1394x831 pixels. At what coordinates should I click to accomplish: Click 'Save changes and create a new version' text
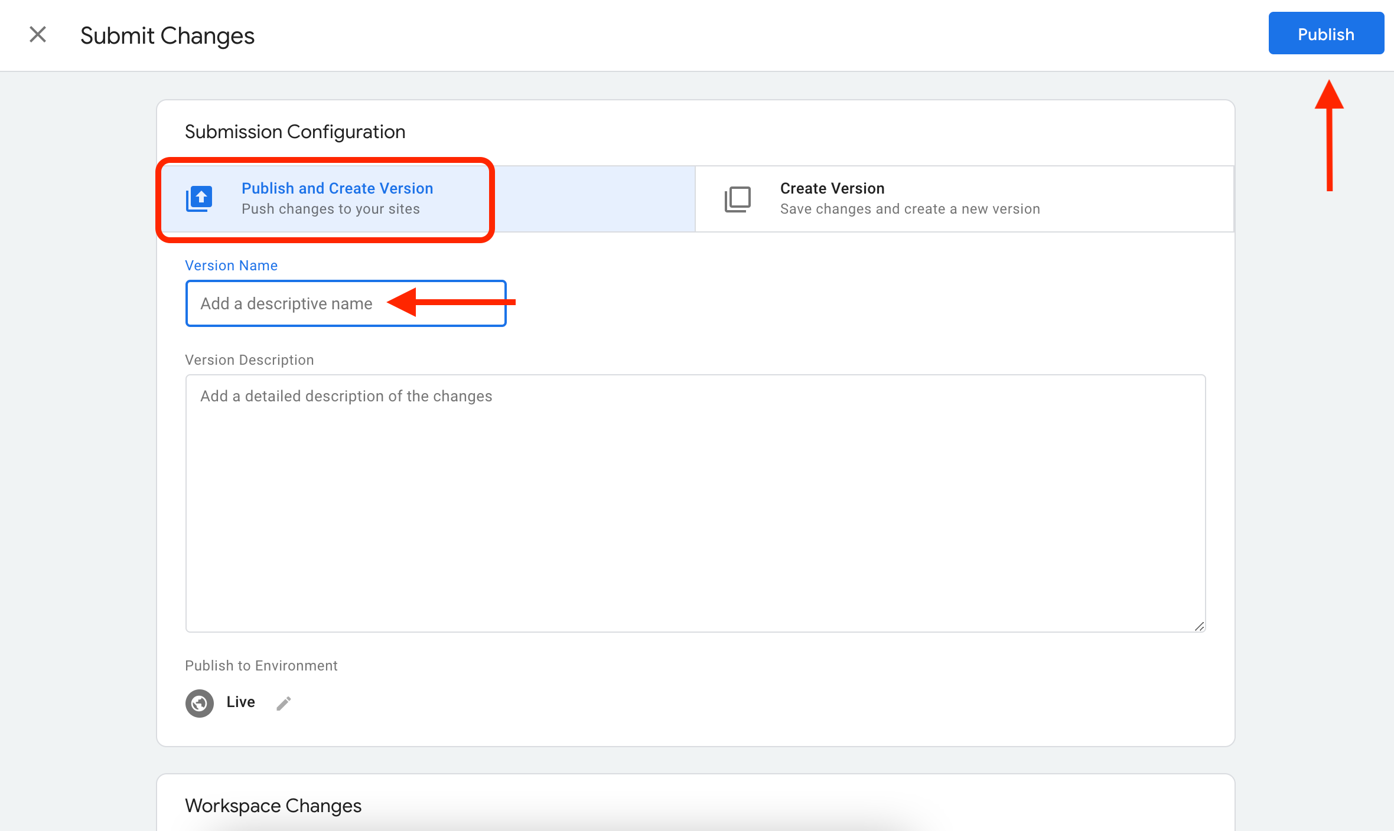pyautogui.click(x=910, y=209)
